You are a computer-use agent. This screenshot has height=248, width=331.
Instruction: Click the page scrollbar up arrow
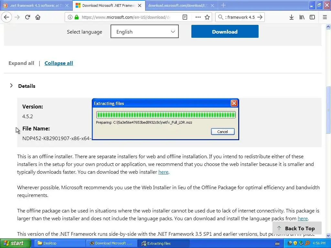tap(328, 26)
